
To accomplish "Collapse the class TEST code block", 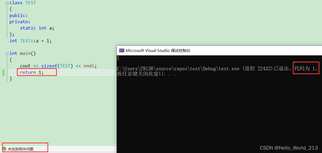I will click(7, 3).
